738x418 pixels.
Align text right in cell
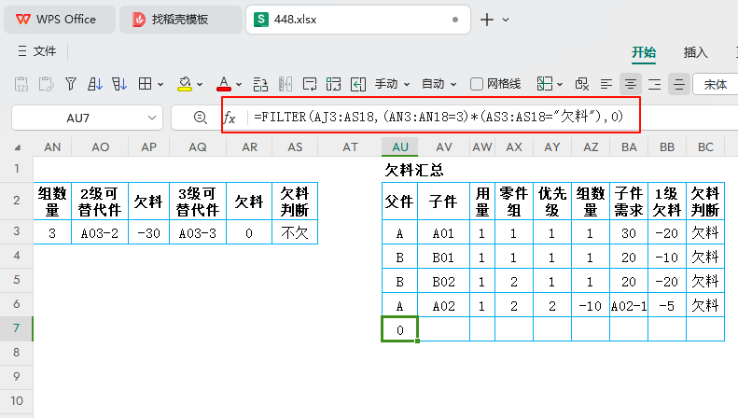point(654,84)
